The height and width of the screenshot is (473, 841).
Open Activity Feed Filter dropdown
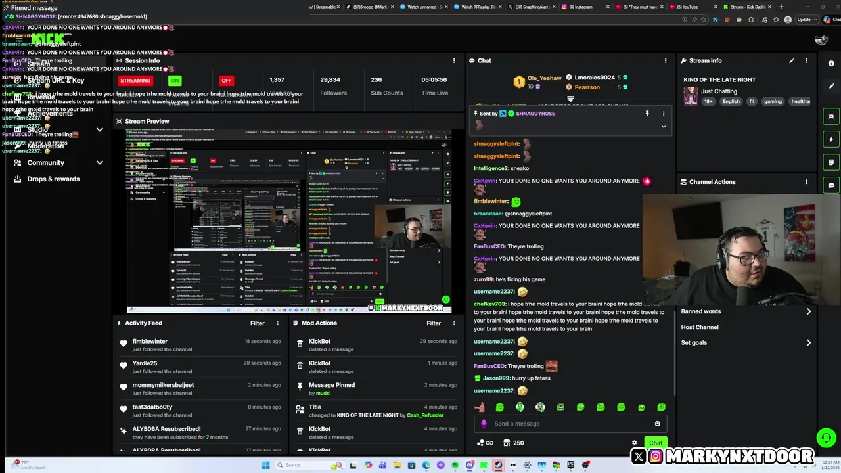pos(258,323)
